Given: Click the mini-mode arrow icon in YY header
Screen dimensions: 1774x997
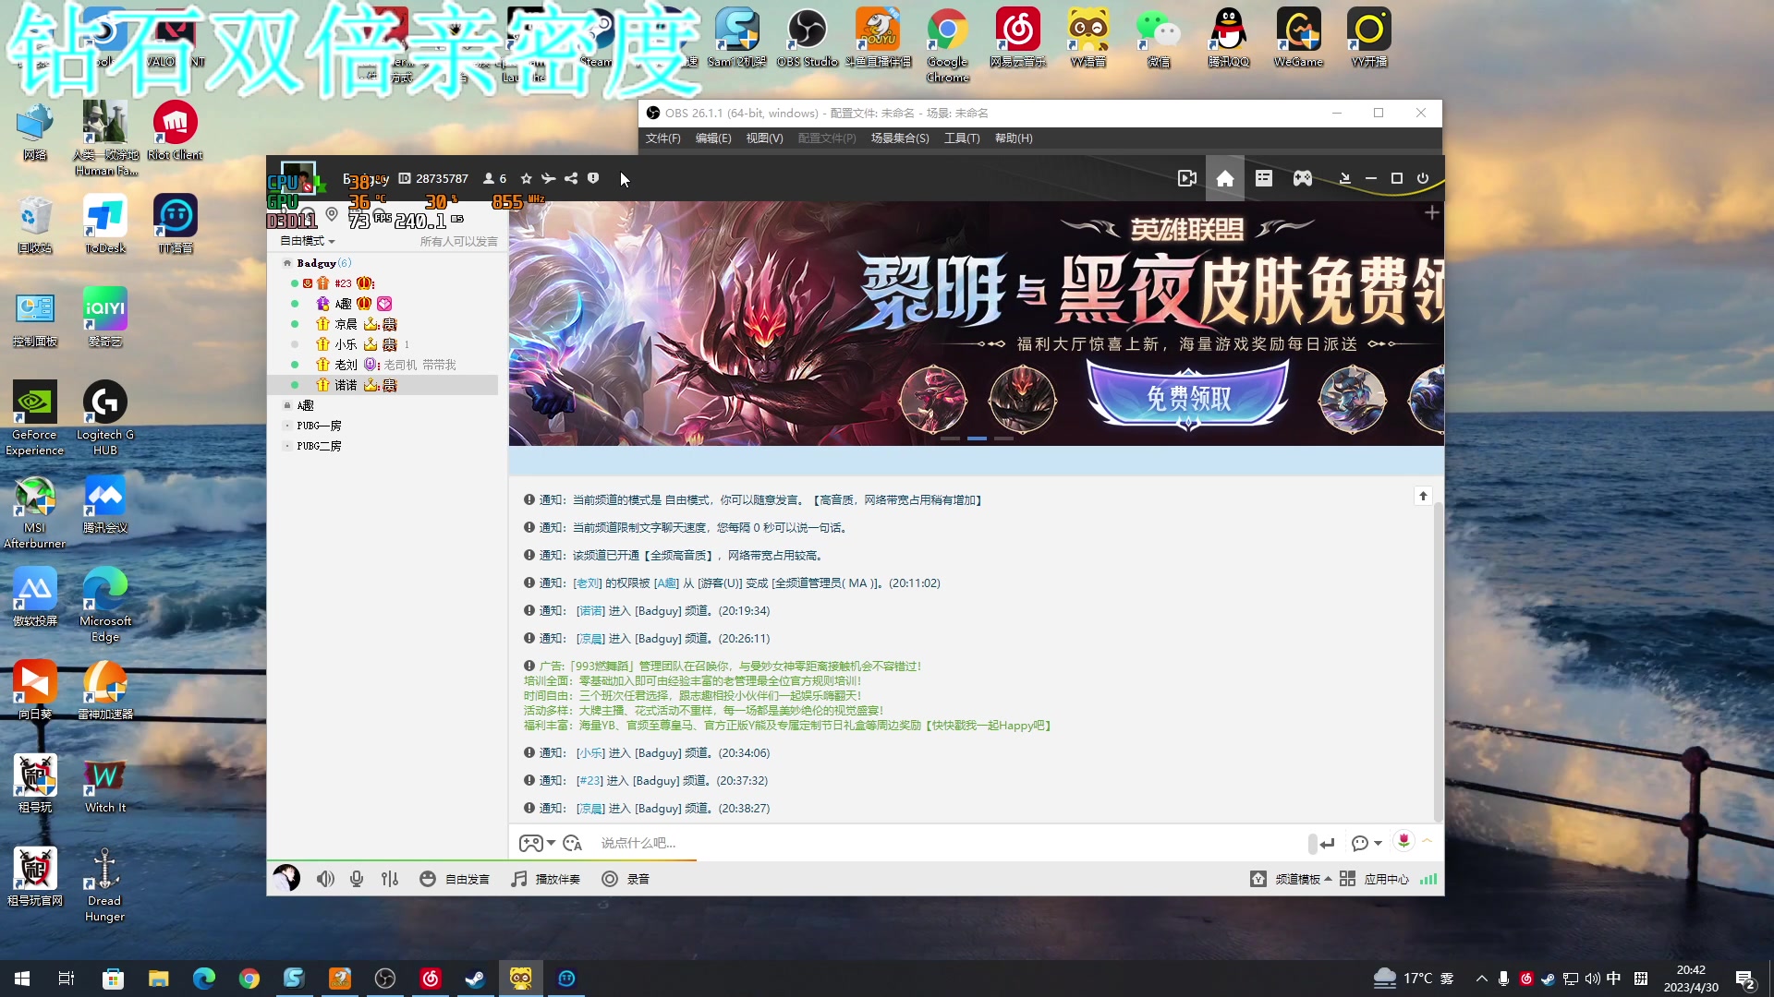Looking at the screenshot, I should tap(1345, 178).
